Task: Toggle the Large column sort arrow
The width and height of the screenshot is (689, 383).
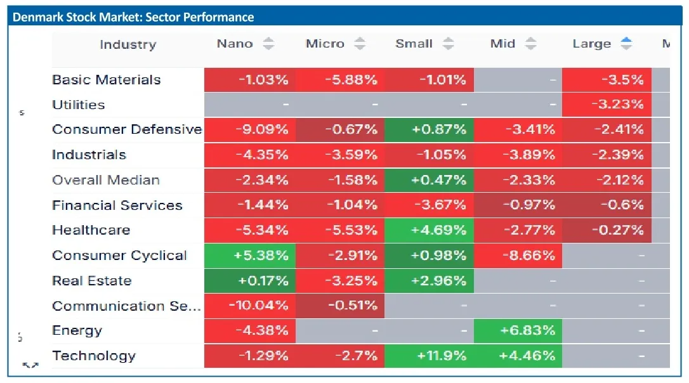Action: point(626,44)
